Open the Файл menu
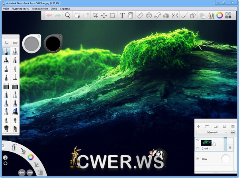Image resolution: width=239 pixels, height=178 pixels. click(x=6, y=8)
